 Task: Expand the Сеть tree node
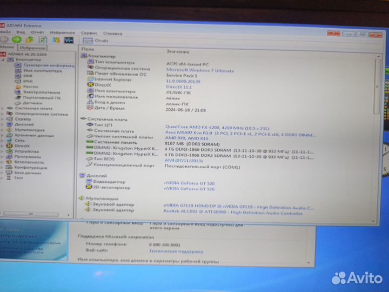click(x=3, y=141)
